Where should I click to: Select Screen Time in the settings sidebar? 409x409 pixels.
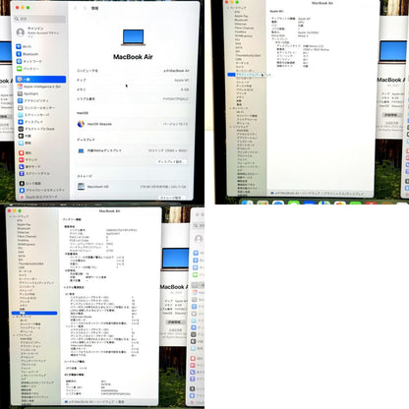click(34, 173)
